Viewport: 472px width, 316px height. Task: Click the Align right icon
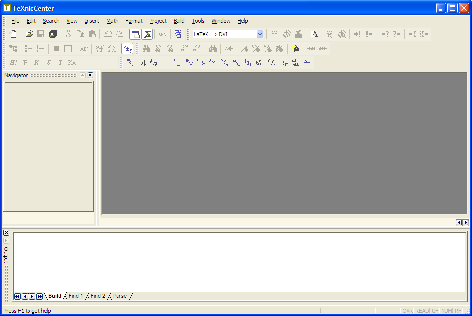112,62
